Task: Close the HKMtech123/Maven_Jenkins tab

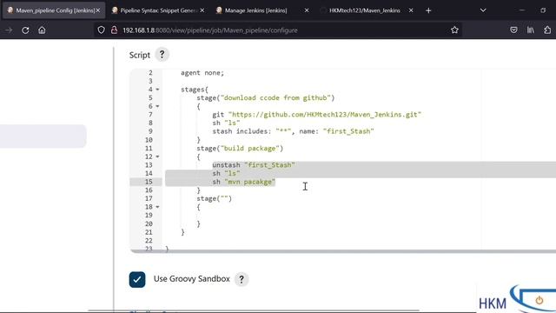Action: click(411, 10)
